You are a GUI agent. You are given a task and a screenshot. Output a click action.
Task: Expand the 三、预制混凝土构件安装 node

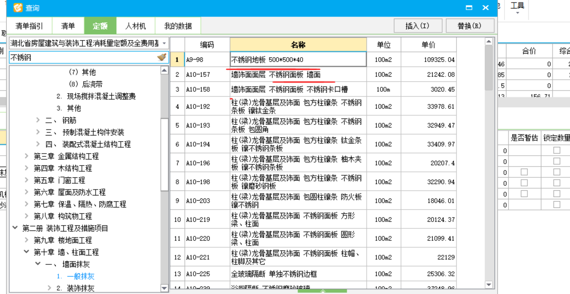click(x=38, y=132)
